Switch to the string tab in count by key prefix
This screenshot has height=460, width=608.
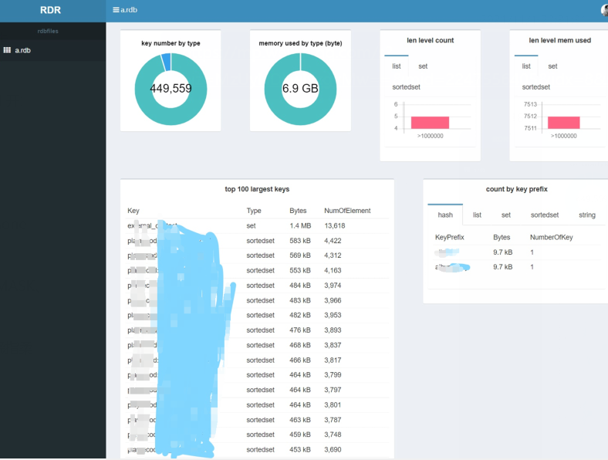587,215
